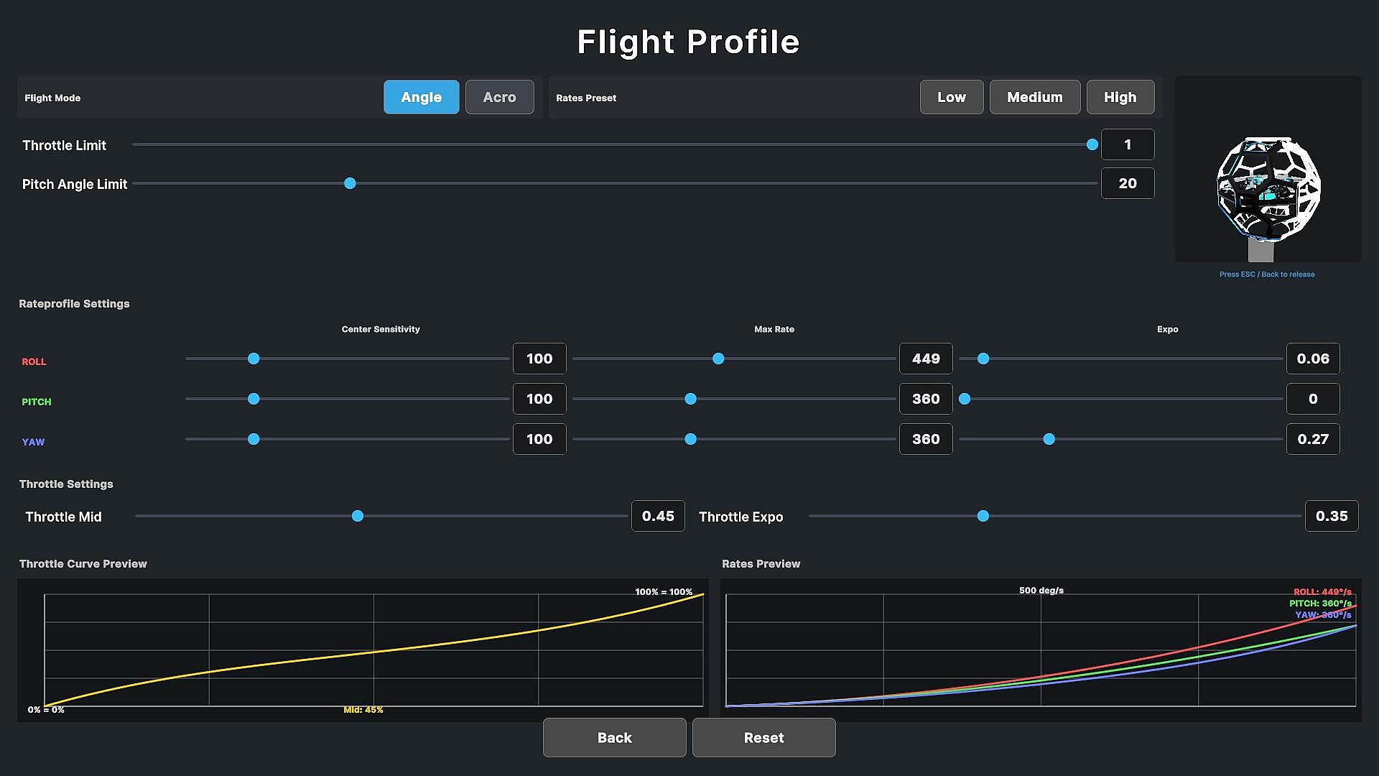
Task: Click the Back button
Action: [615, 737]
